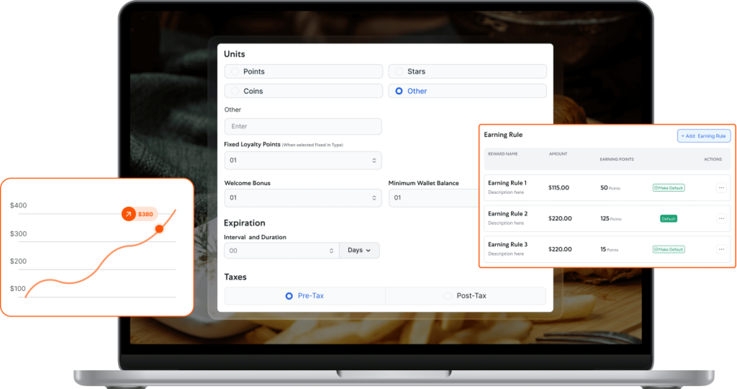This screenshot has width=737, height=389.
Task: Choose the Coins unit option
Action: tap(235, 91)
